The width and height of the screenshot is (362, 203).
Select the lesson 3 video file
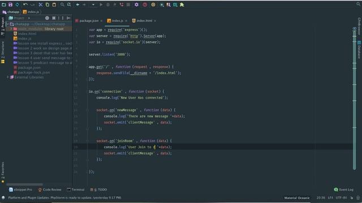(43, 53)
